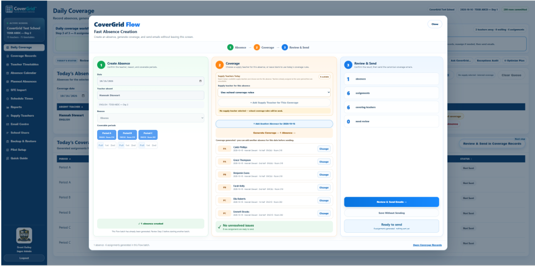Click the Teacher Timetables sidebar icon
Viewport: 535px width, 266px height.
[x=7, y=65]
